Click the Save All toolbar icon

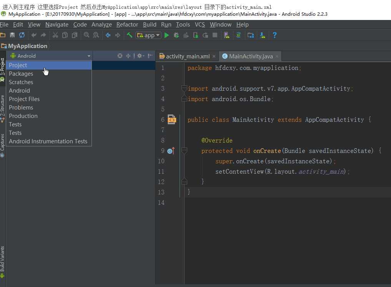12,35
